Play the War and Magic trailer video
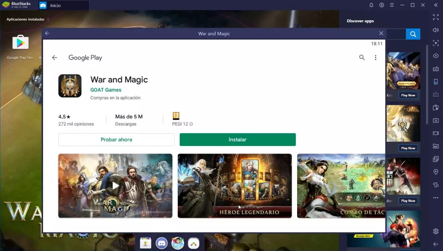443x251 pixels. tap(115, 185)
